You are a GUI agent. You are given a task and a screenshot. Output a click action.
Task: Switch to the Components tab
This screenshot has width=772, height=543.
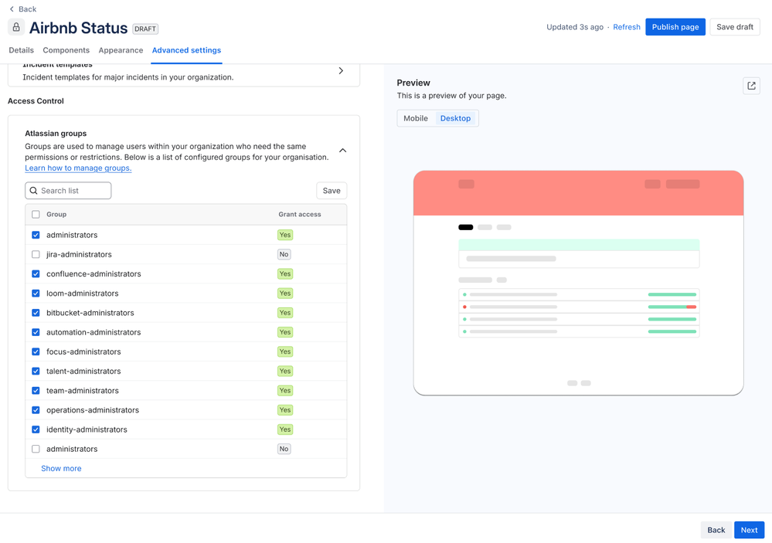pyautogui.click(x=66, y=50)
